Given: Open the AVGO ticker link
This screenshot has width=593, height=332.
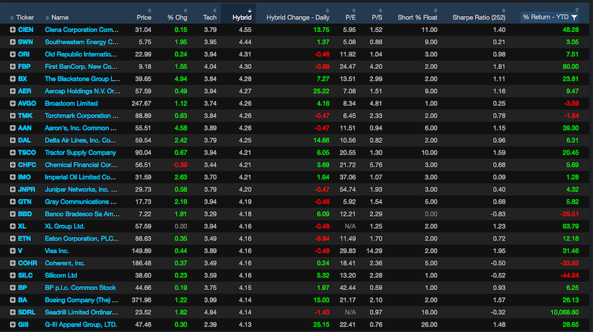Looking at the screenshot, I should (x=27, y=103).
